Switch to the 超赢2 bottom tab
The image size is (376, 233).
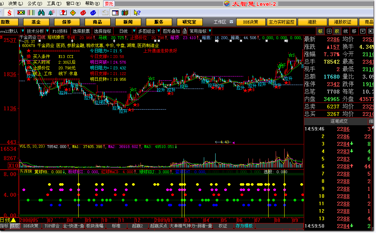coord(137,226)
